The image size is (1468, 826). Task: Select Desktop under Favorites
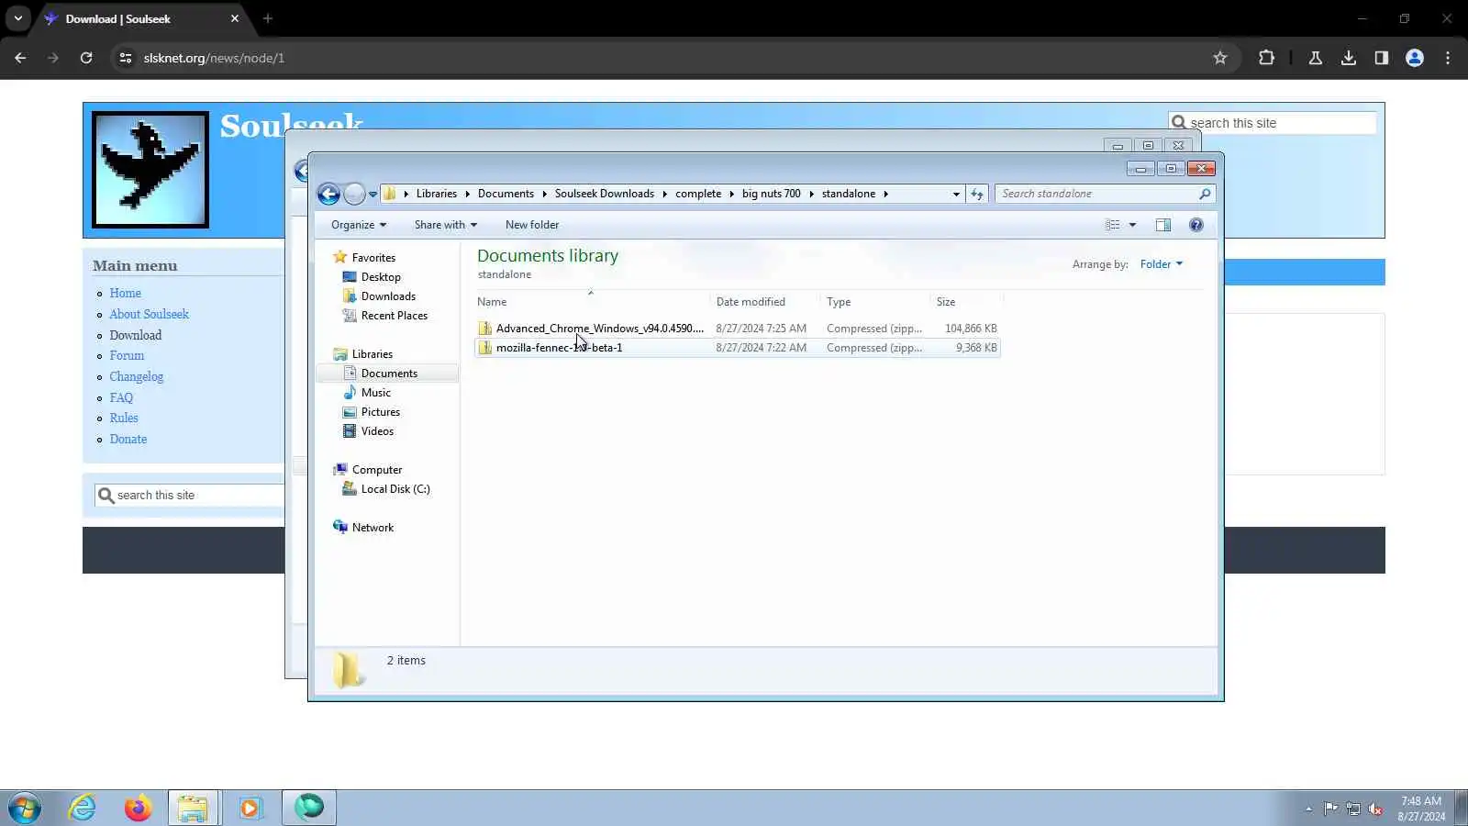[x=381, y=277]
